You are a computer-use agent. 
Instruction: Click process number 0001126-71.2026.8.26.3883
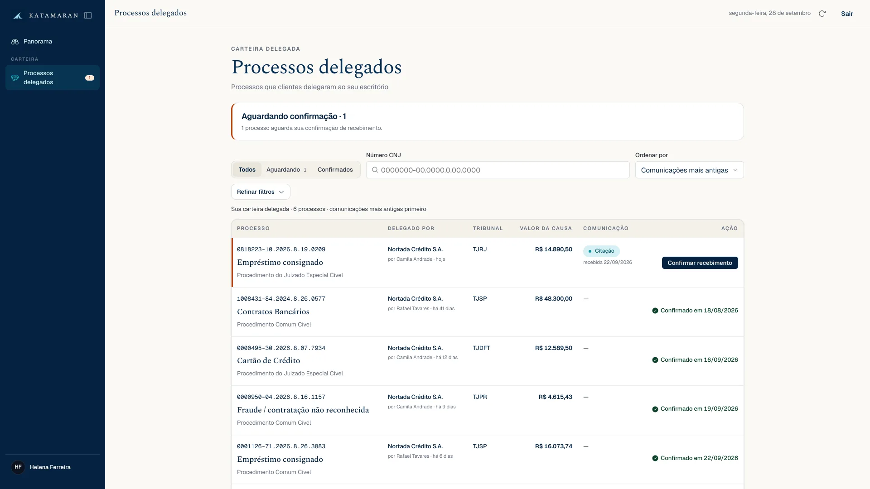pos(281,446)
